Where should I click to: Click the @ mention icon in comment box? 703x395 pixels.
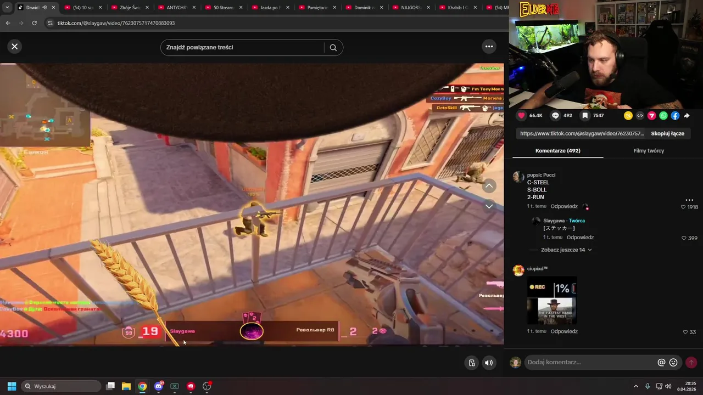(x=662, y=363)
